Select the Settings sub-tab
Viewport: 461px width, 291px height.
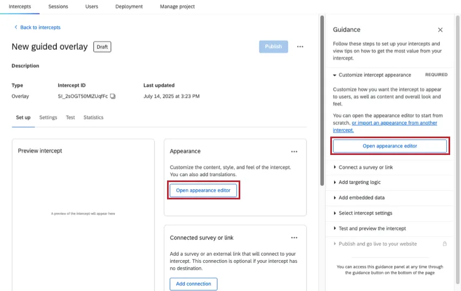[48, 118]
